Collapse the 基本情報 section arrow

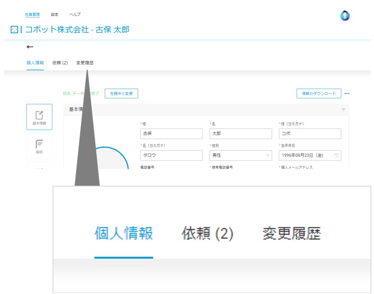pyautogui.click(x=343, y=109)
